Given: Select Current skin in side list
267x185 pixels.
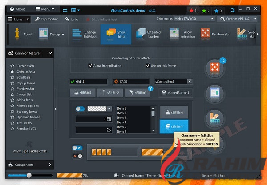Looking at the screenshot, I should pos(25,66).
